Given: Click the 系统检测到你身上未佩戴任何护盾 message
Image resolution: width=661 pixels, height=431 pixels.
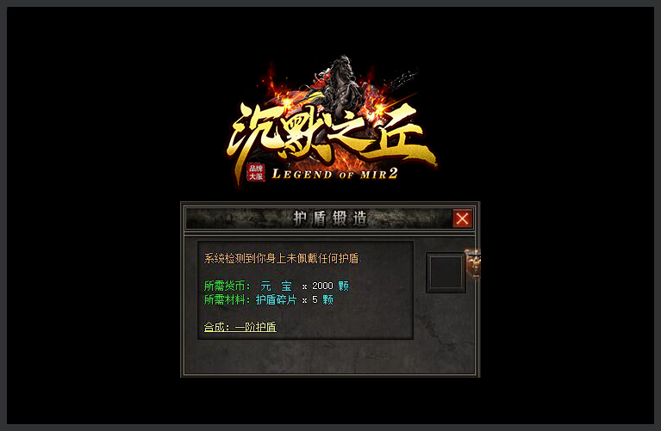Looking at the screenshot, I should tap(282, 258).
